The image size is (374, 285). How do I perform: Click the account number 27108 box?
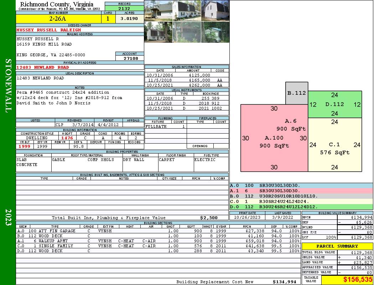(x=130, y=58)
